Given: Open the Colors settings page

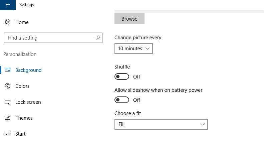Looking at the screenshot, I should pyautogui.click(x=22, y=86).
